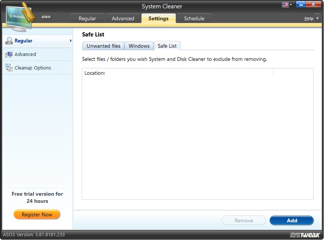This screenshot has height=240, width=324.
Task: Open Cleanup Options via its recycle bin icon
Action: tap(9, 68)
